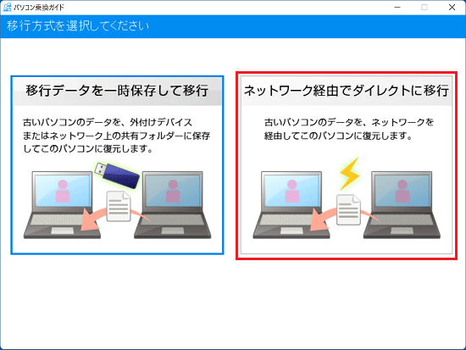Screen dimensions: 466x350
Task: Click the document icon below the USB drive
Action: click(x=119, y=206)
